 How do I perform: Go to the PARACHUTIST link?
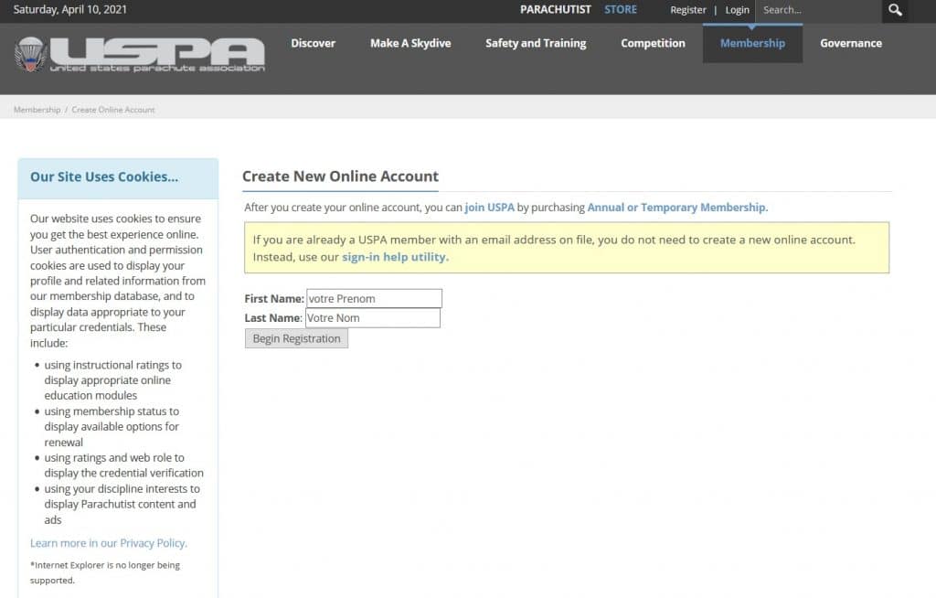pos(555,9)
